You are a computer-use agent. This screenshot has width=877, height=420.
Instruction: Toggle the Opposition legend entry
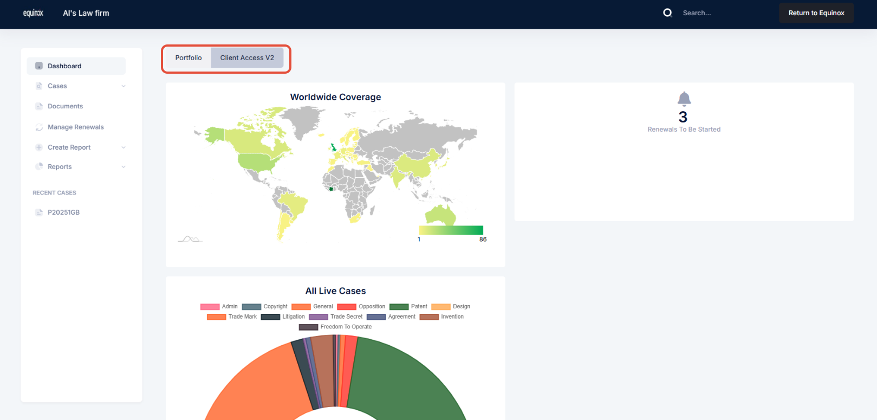point(361,307)
